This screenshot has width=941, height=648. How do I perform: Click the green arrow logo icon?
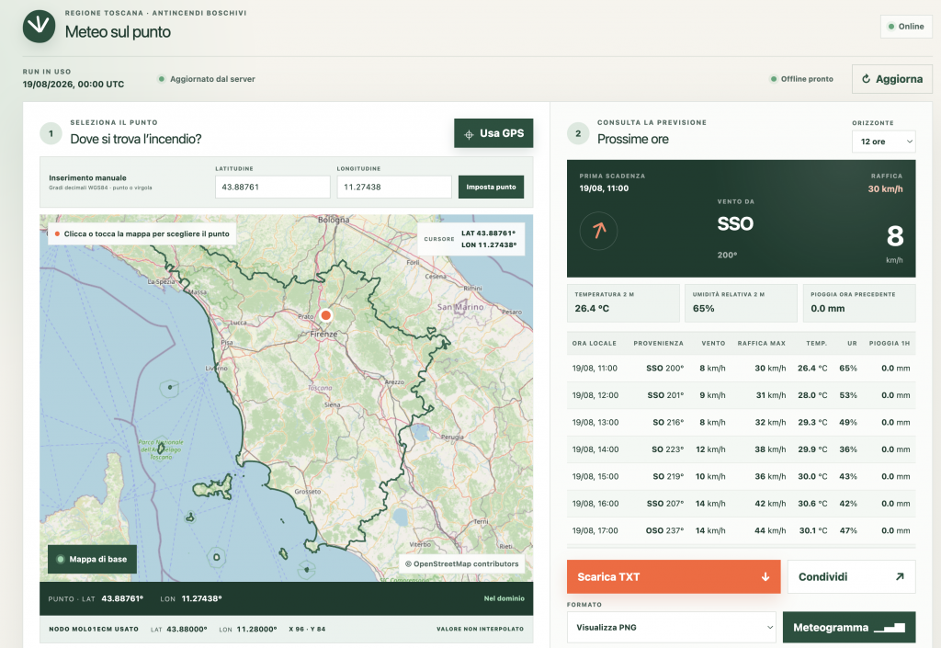[39, 26]
